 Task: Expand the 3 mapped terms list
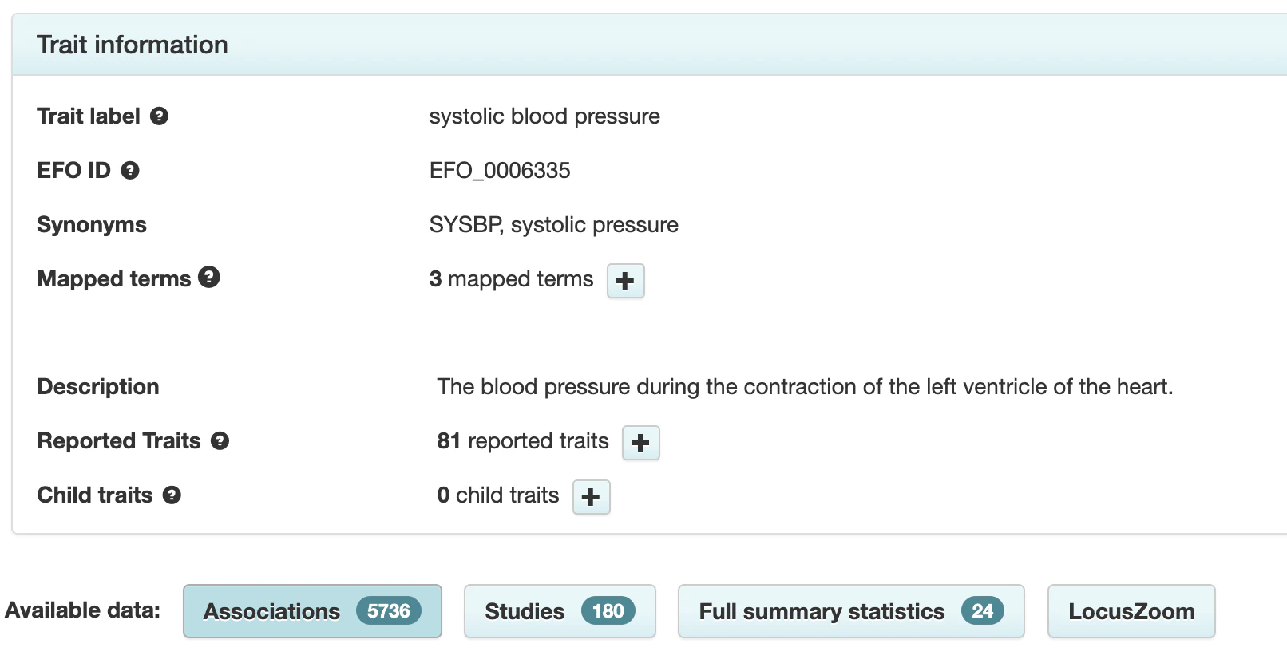625,281
